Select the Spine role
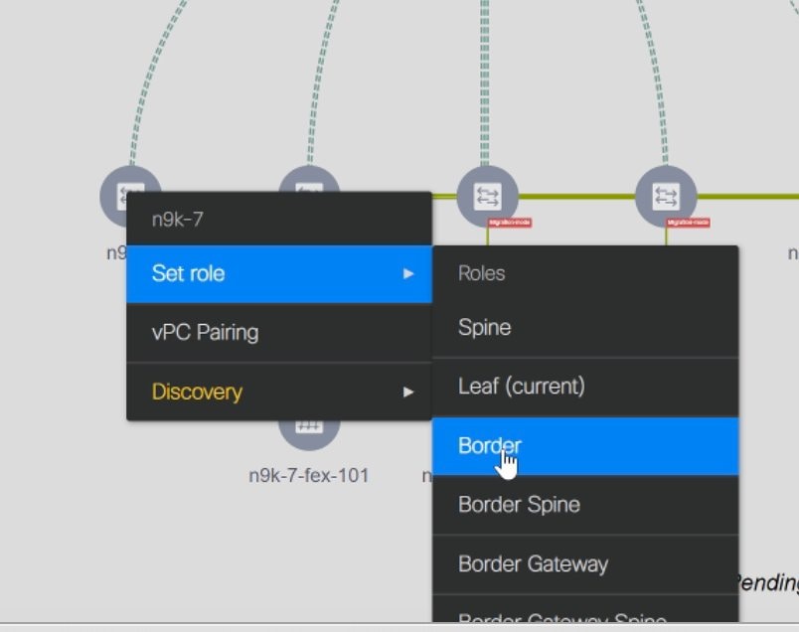Image resolution: width=799 pixels, height=632 pixels. click(585, 327)
